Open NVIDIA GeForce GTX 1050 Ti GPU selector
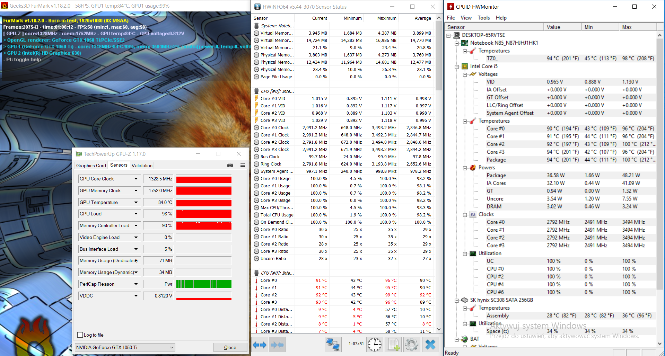665x356 pixels. [125, 347]
